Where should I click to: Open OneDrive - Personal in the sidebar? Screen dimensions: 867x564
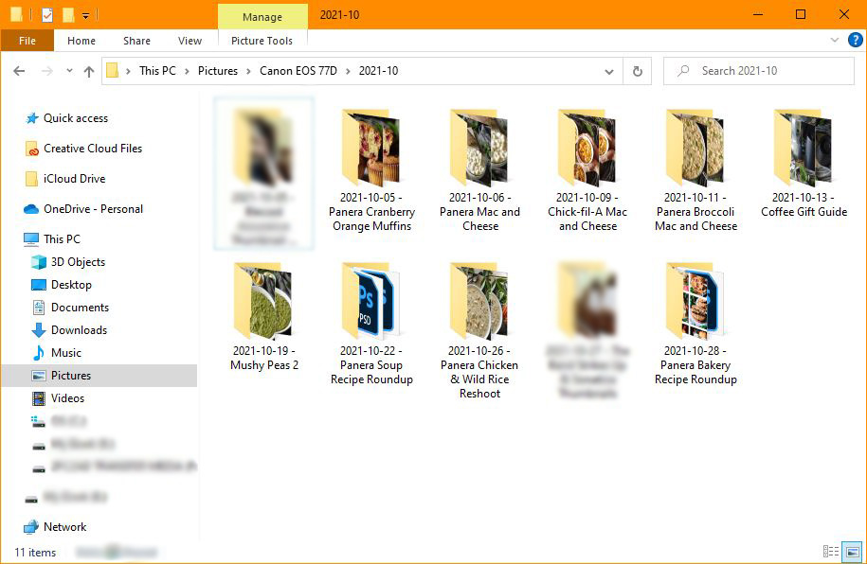tap(89, 208)
